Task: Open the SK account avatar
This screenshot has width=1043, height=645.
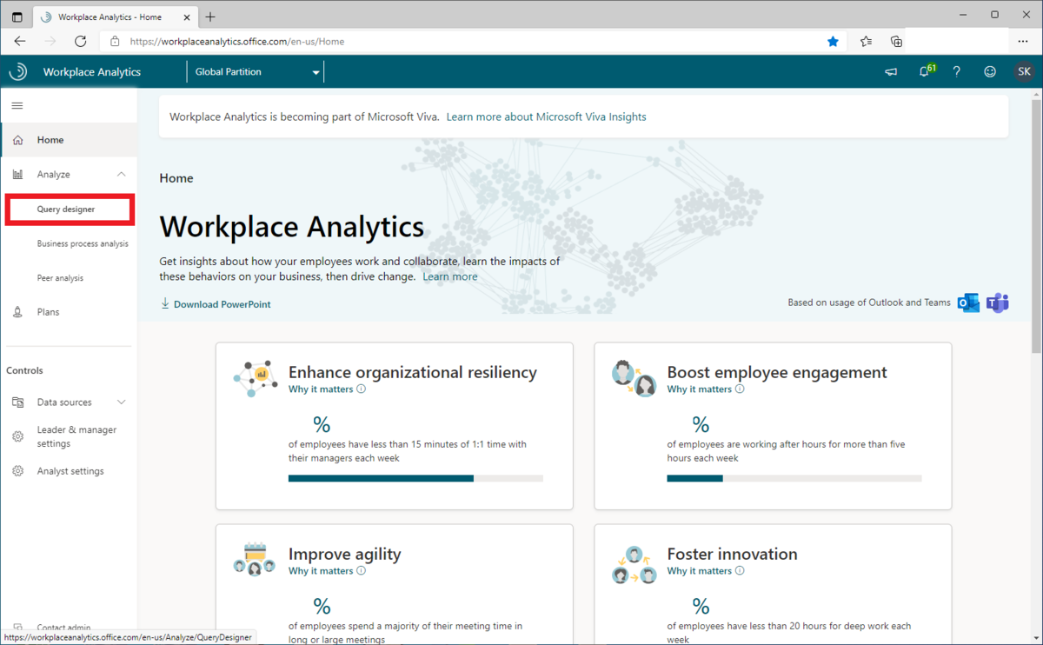Action: click(1025, 72)
